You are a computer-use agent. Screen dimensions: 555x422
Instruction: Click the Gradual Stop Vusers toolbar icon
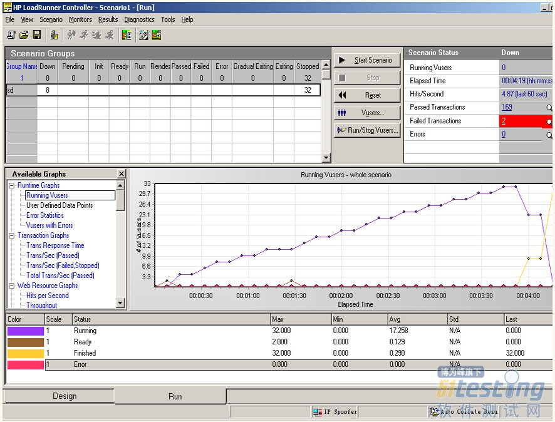tap(97, 34)
